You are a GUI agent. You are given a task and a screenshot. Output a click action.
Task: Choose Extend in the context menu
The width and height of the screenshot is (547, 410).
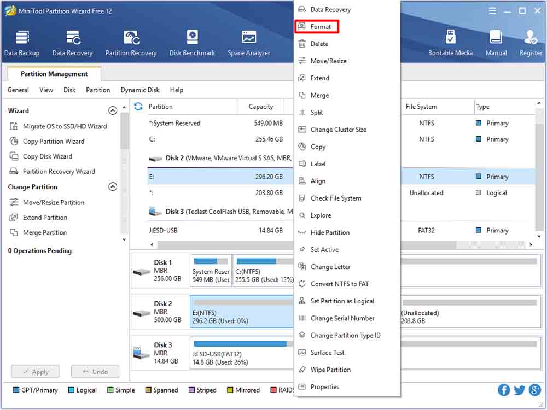tap(347, 78)
